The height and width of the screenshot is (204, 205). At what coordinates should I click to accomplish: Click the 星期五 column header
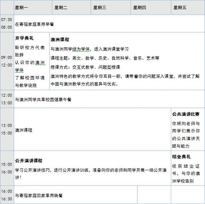click(188, 8)
